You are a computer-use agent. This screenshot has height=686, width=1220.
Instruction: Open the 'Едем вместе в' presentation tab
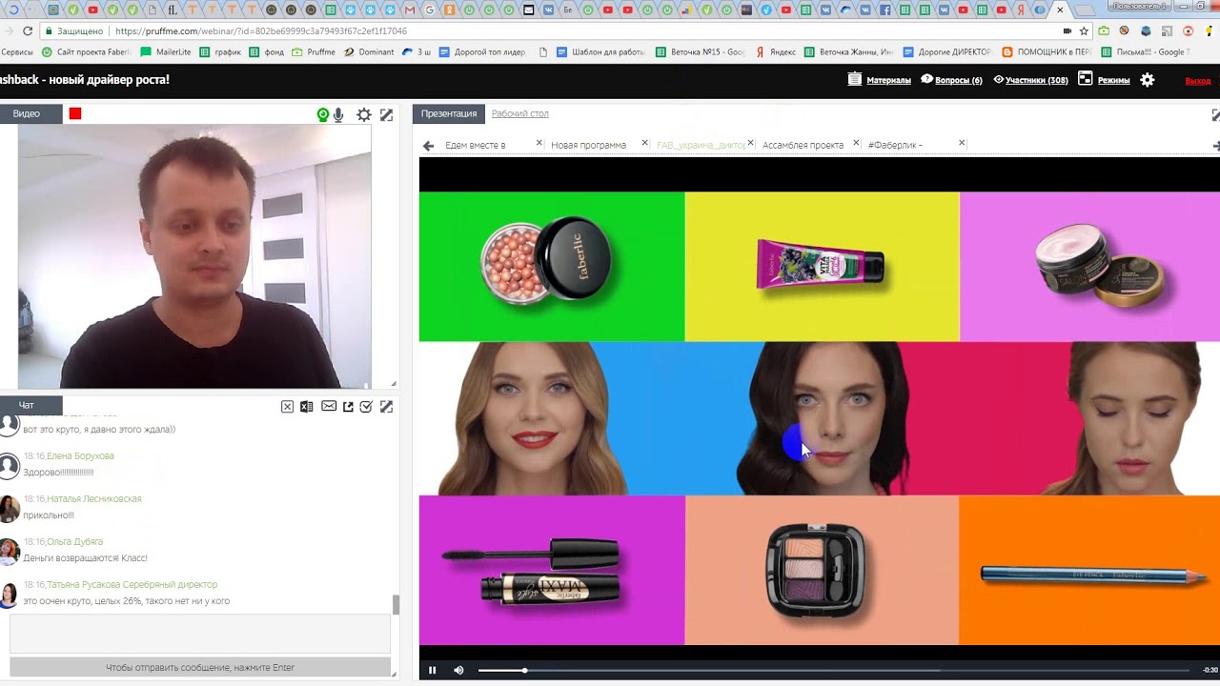click(x=476, y=145)
